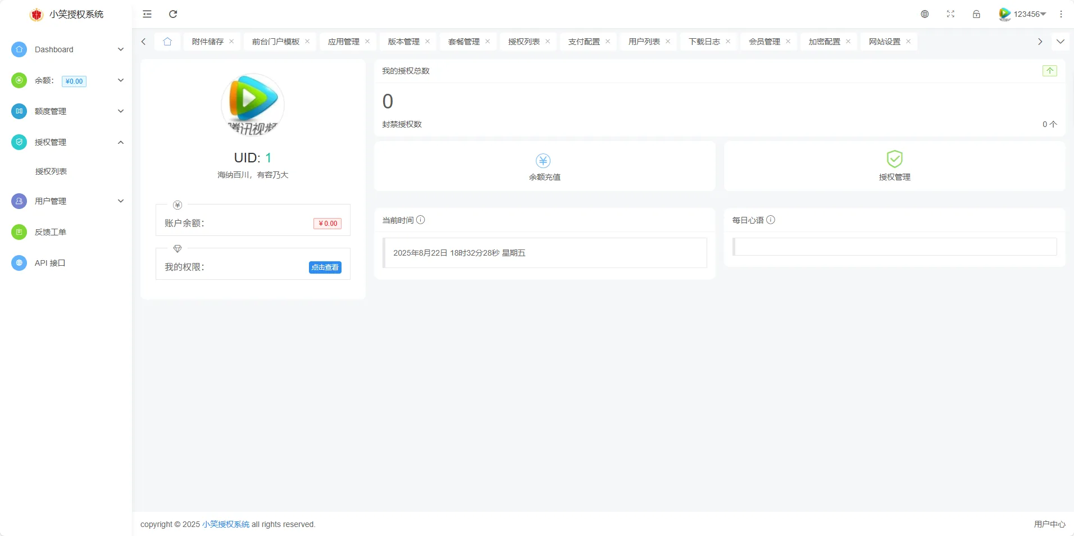Click the 点击查看 permissions button
The width and height of the screenshot is (1074, 536).
tap(324, 267)
